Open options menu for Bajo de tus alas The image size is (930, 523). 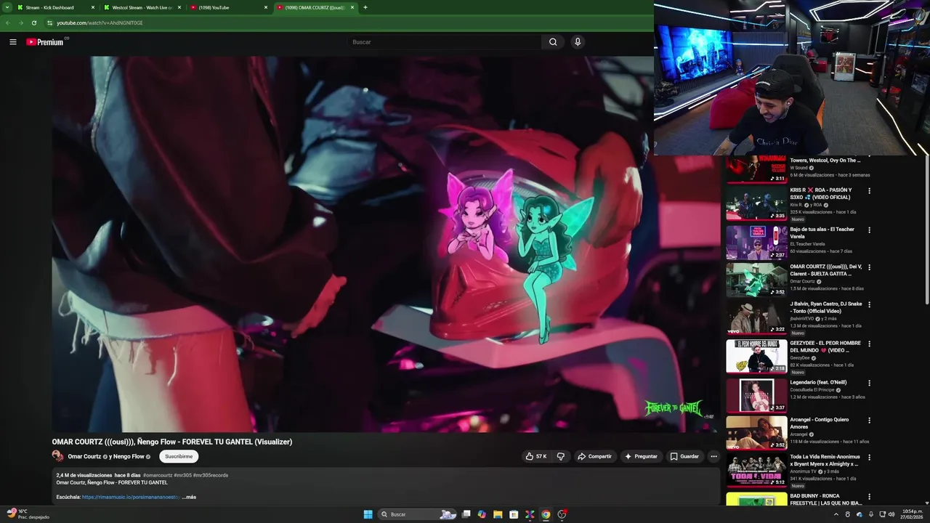pyautogui.click(x=869, y=230)
